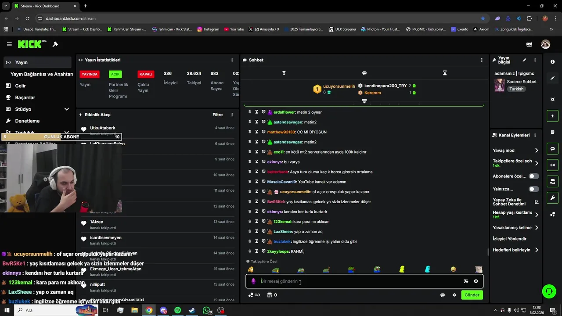
Task: Click the lightning bolt icon in right sidebar
Action: coord(552,116)
